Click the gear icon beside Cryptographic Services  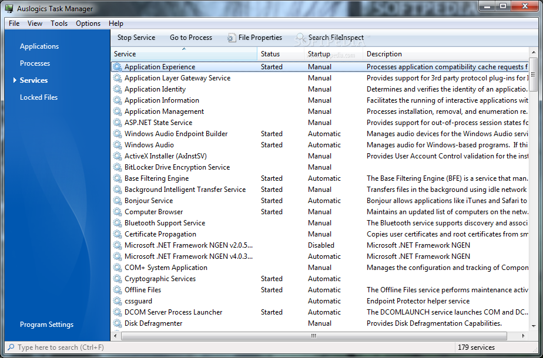click(118, 279)
